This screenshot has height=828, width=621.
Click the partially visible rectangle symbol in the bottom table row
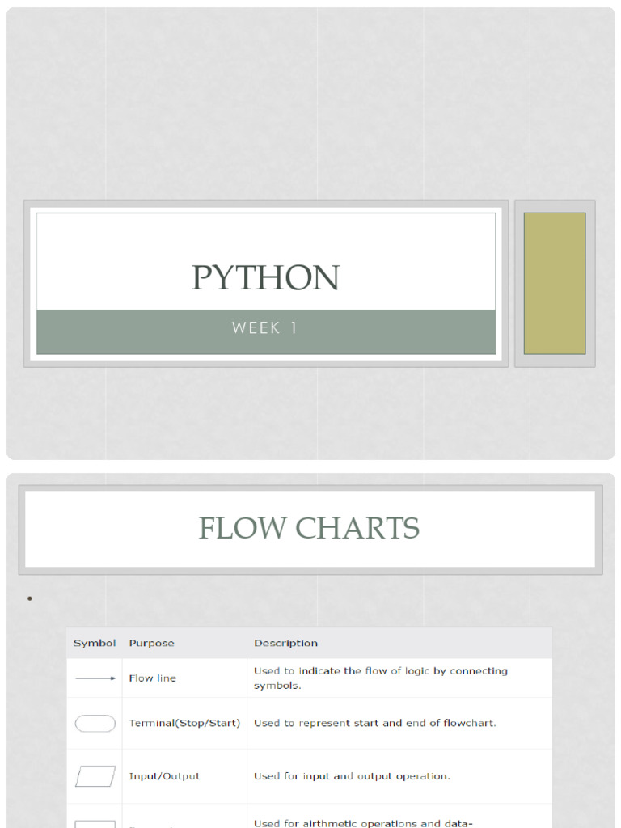tap(95, 823)
